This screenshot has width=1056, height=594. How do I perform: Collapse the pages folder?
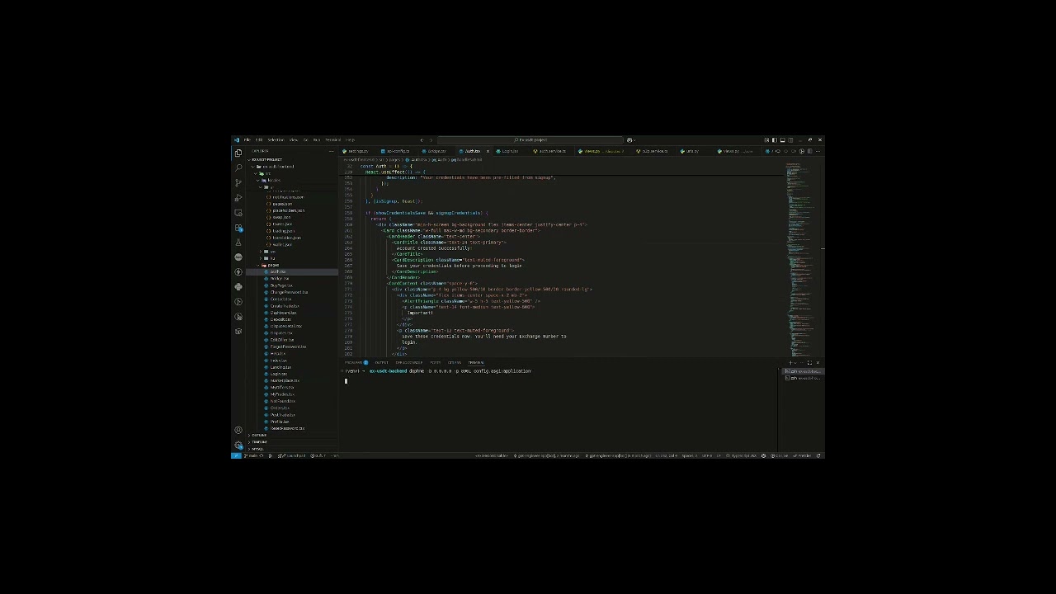coord(292,265)
